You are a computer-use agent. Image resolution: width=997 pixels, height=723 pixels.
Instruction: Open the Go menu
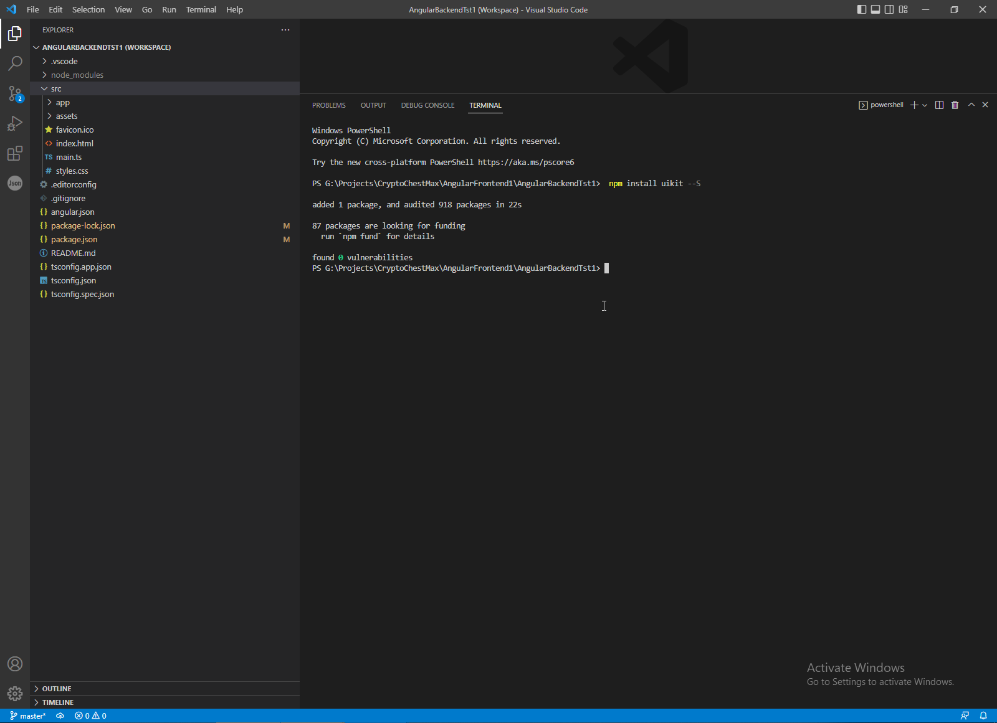pyautogui.click(x=147, y=9)
